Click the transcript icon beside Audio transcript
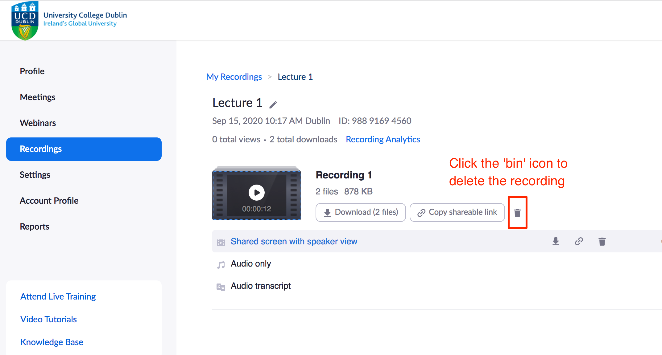 coord(221,287)
